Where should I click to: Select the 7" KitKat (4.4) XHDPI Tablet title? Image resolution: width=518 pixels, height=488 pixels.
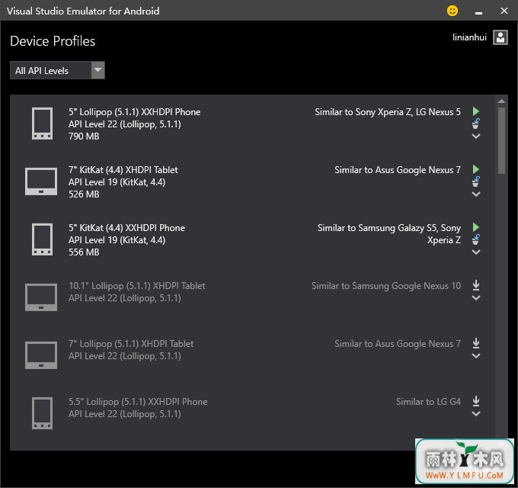click(123, 170)
